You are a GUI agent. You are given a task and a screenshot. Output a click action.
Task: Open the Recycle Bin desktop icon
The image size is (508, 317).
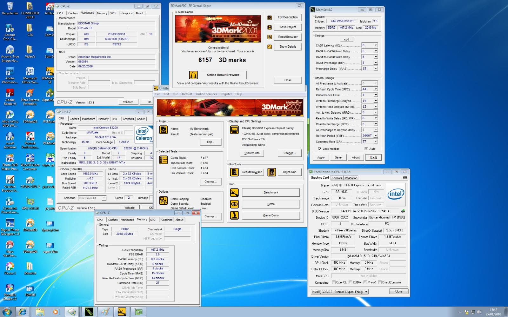coord(10,8)
